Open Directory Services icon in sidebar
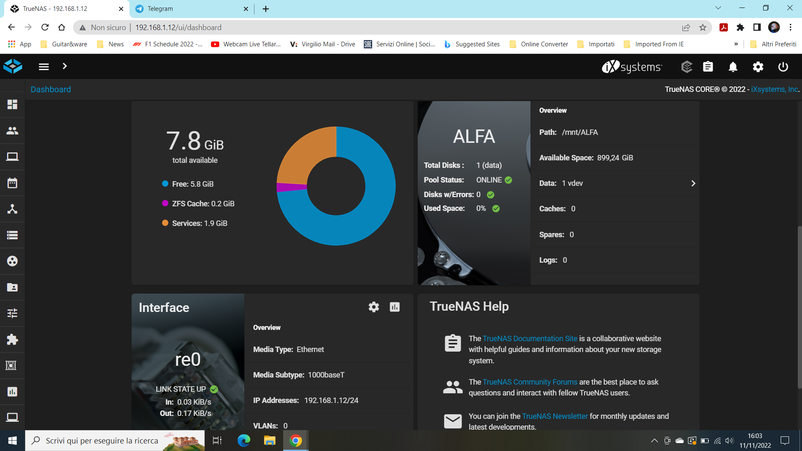This screenshot has width=802, height=451. coord(12,261)
